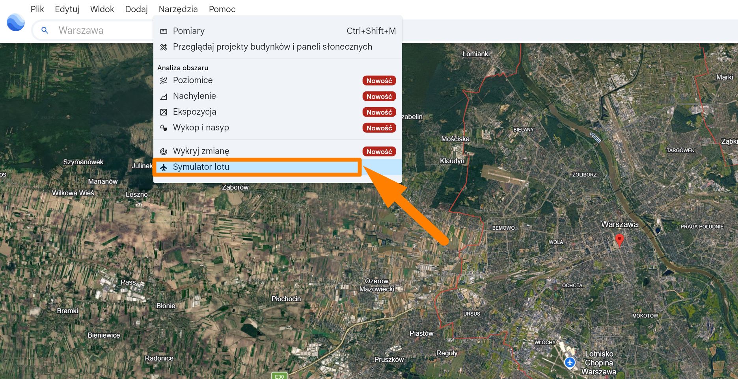Click the TARGÓWEK district label
Viewport: 738px width, 379px height.
[680, 150]
